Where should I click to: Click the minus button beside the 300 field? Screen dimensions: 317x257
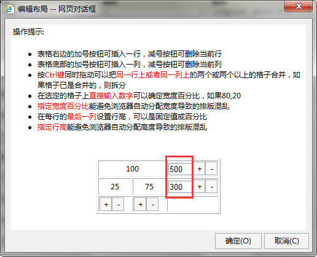(x=211, y=187)
